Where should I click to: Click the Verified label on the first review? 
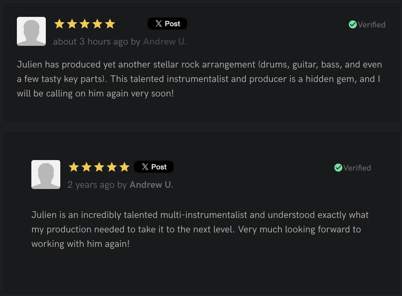click(x=372, y=24)
